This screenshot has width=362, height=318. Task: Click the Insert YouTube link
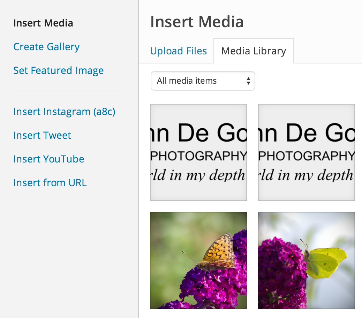coord(49,159)
